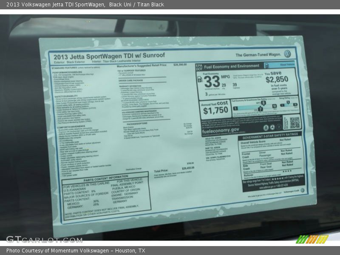Open the fueleconomy.gov link text
Viewport: 340px width, 255px height.
coord(221,131)
